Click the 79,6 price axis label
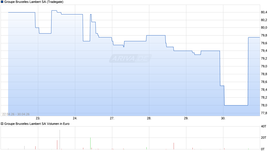This screenshot has height=152, width=272. 264,43
